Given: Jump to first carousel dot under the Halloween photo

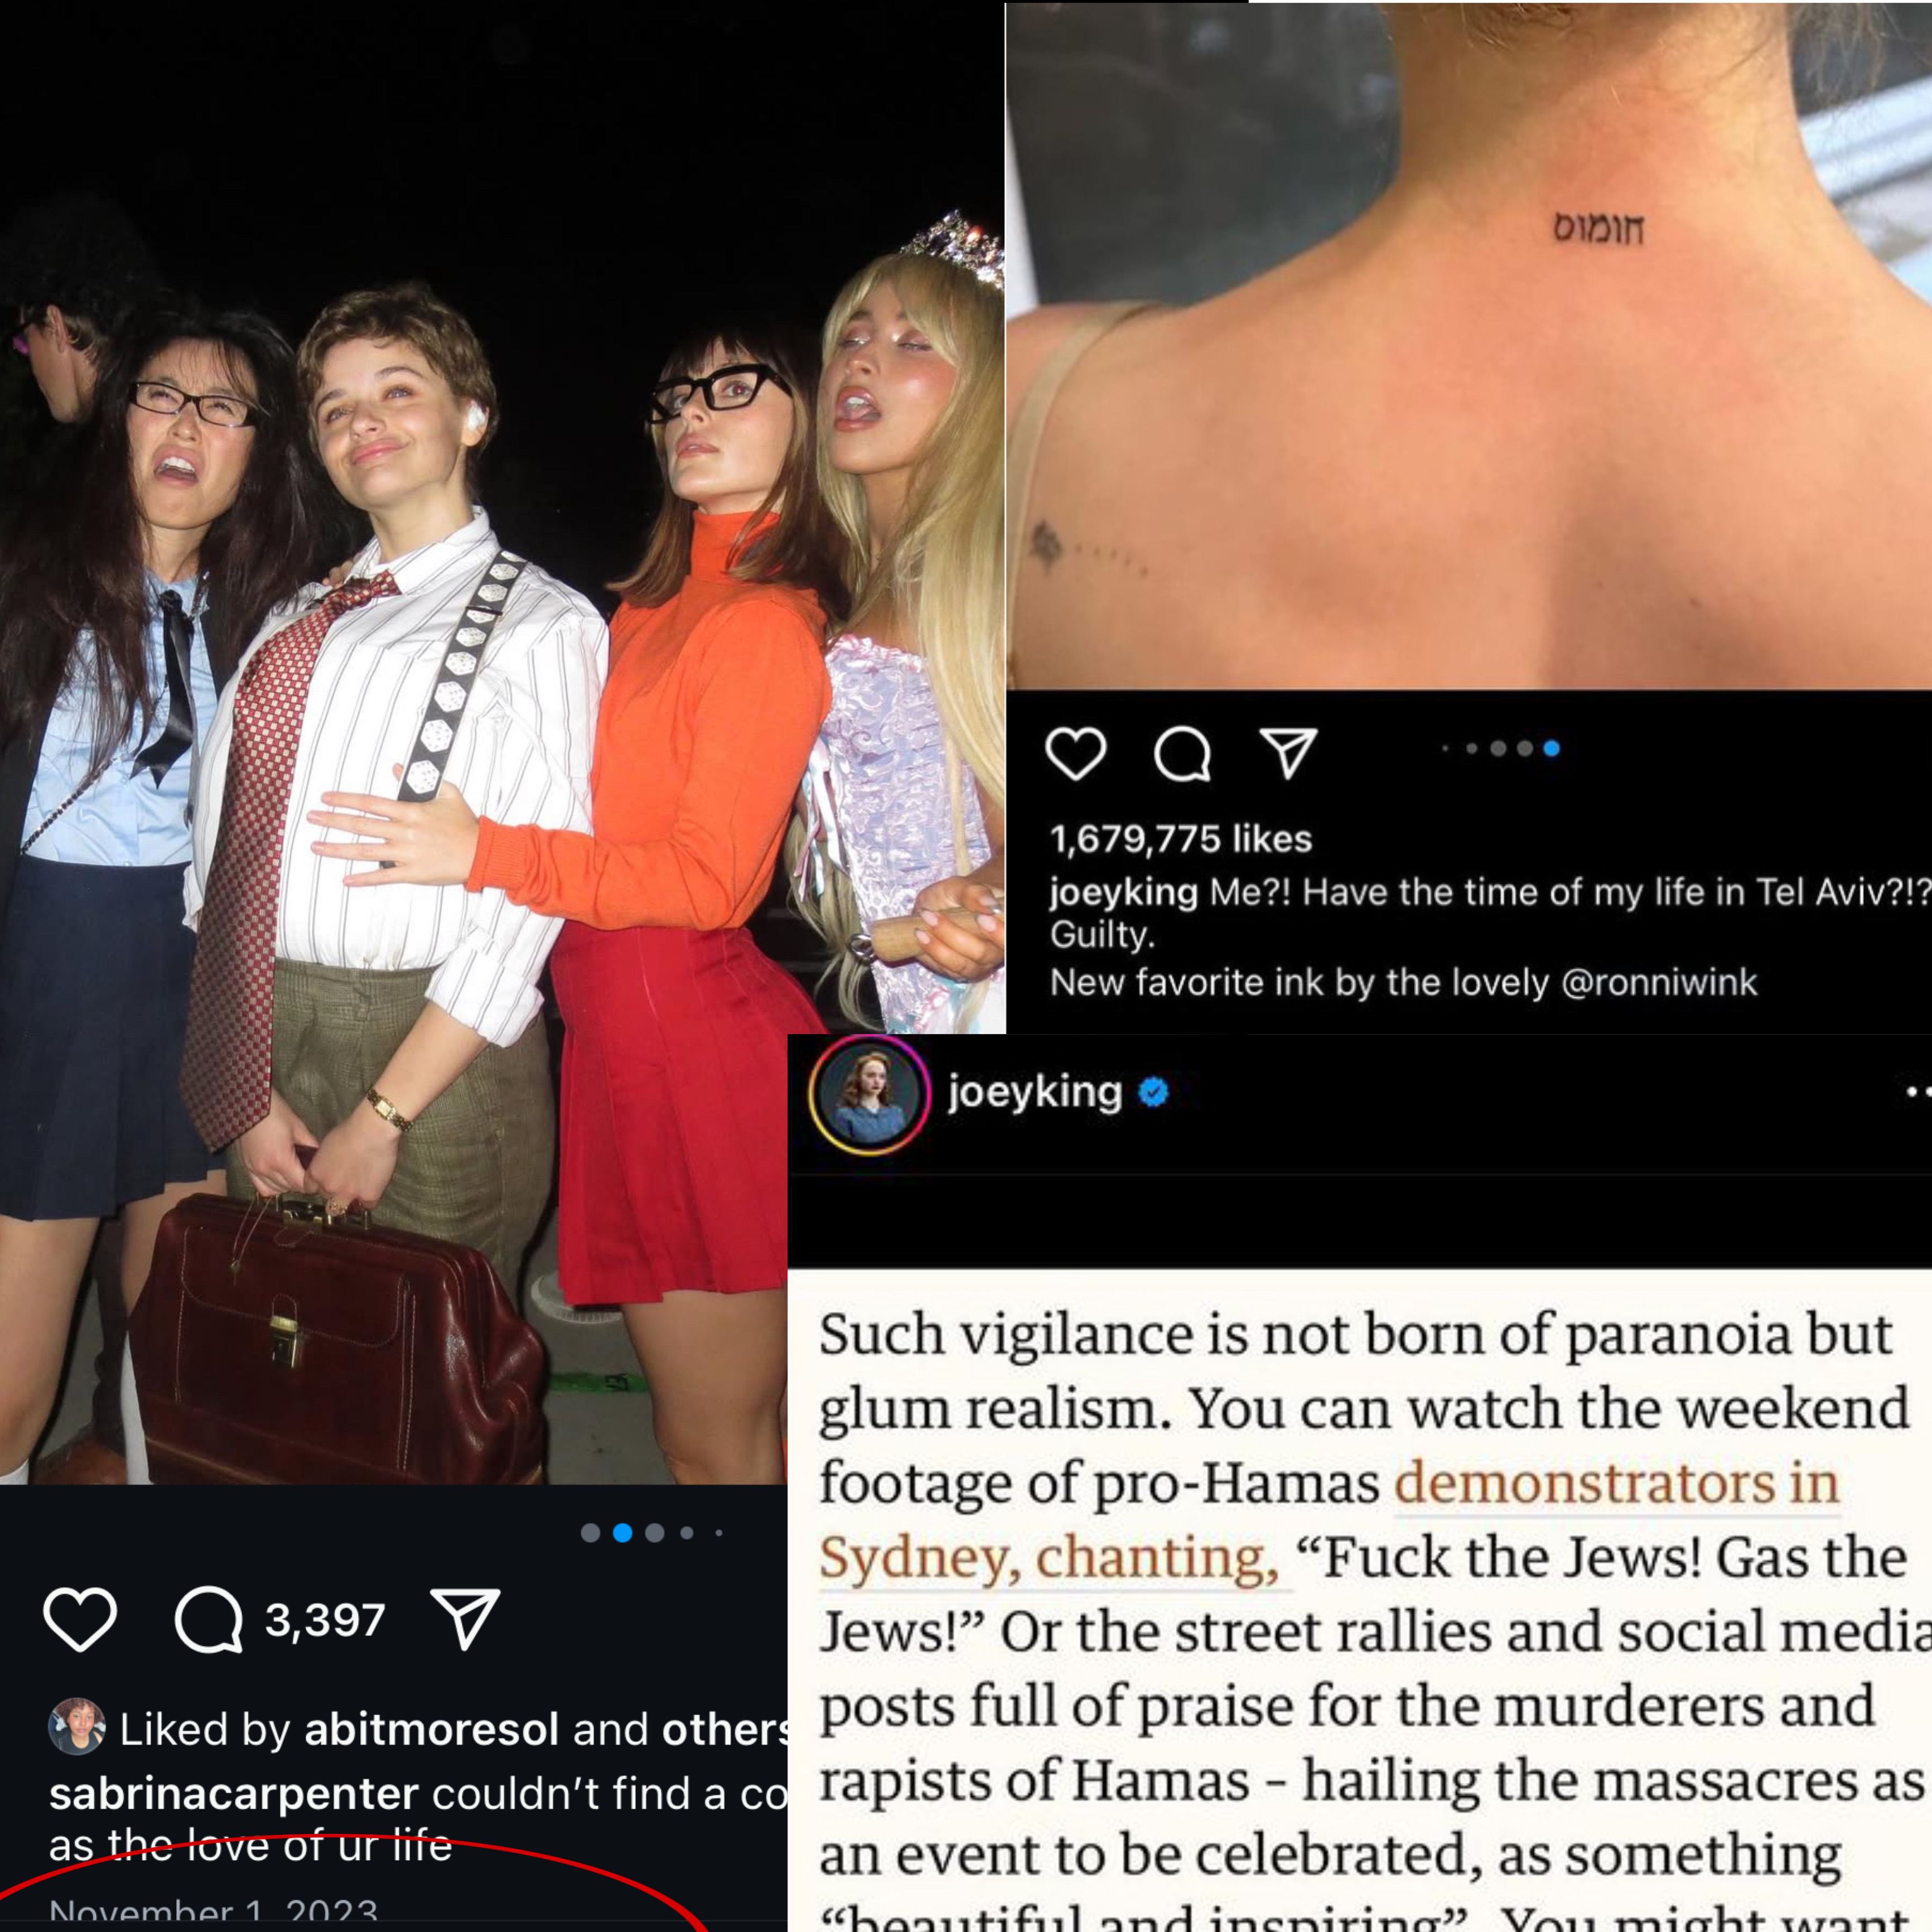Looking at the screenshot, I should click(590, 1533).
